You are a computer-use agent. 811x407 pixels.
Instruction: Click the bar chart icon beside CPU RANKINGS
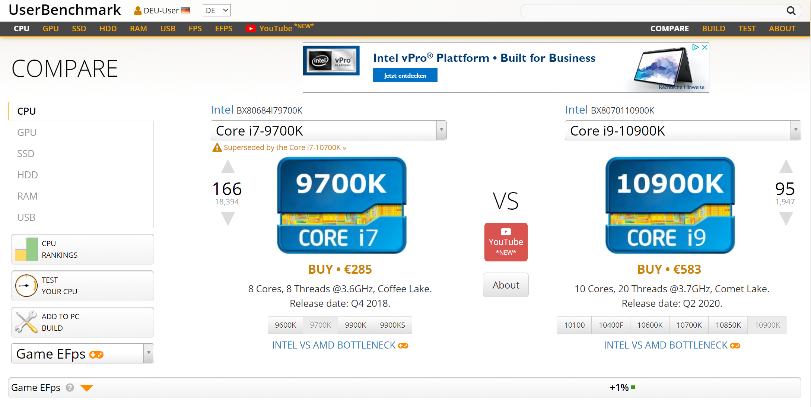click(x=25, y=249)
